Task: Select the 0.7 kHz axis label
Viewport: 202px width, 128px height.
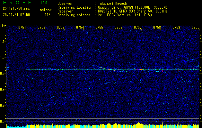Action: 3,106
